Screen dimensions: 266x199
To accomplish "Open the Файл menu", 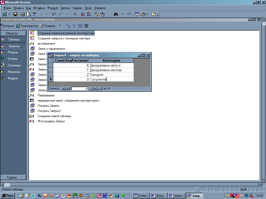I will click(7, 8).
